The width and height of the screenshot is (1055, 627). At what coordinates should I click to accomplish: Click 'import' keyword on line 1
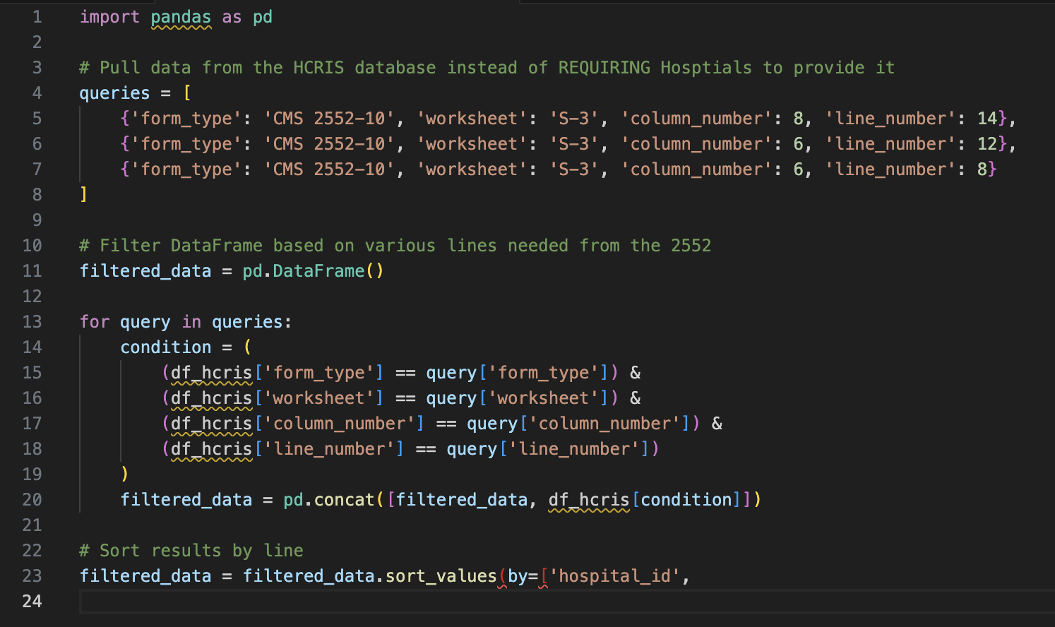point(109,17)
